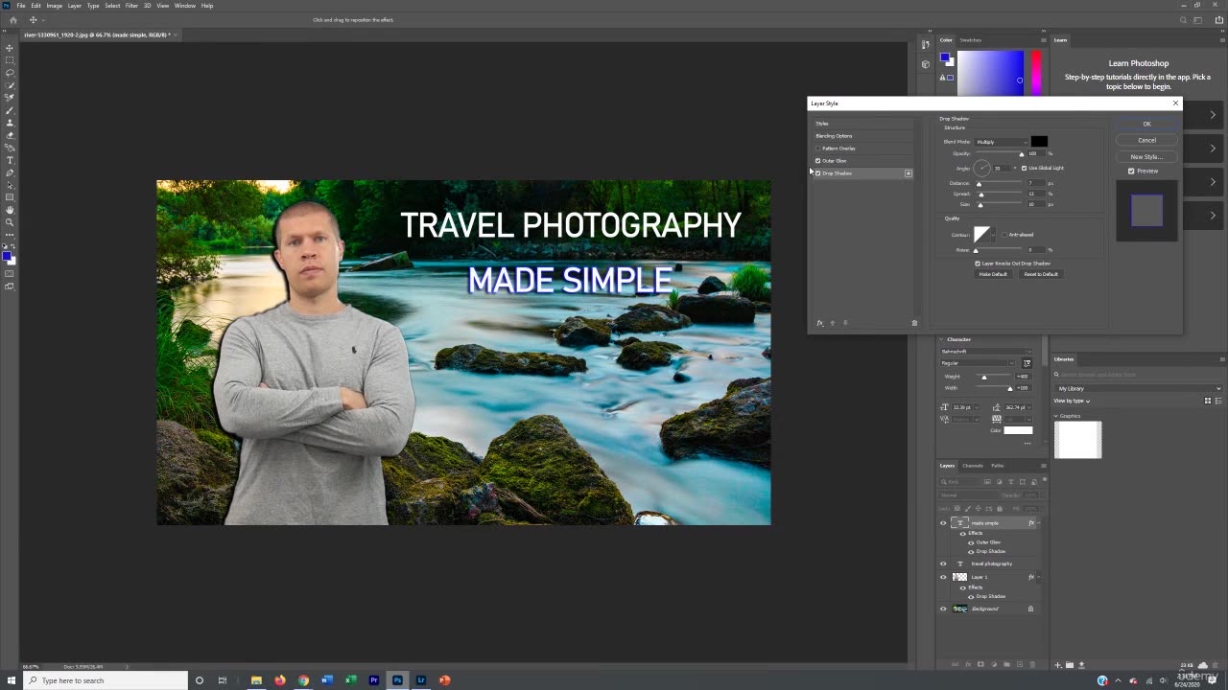Select the Clone Stamp tool
1228x690 pixels.
[x=10, y=123]
